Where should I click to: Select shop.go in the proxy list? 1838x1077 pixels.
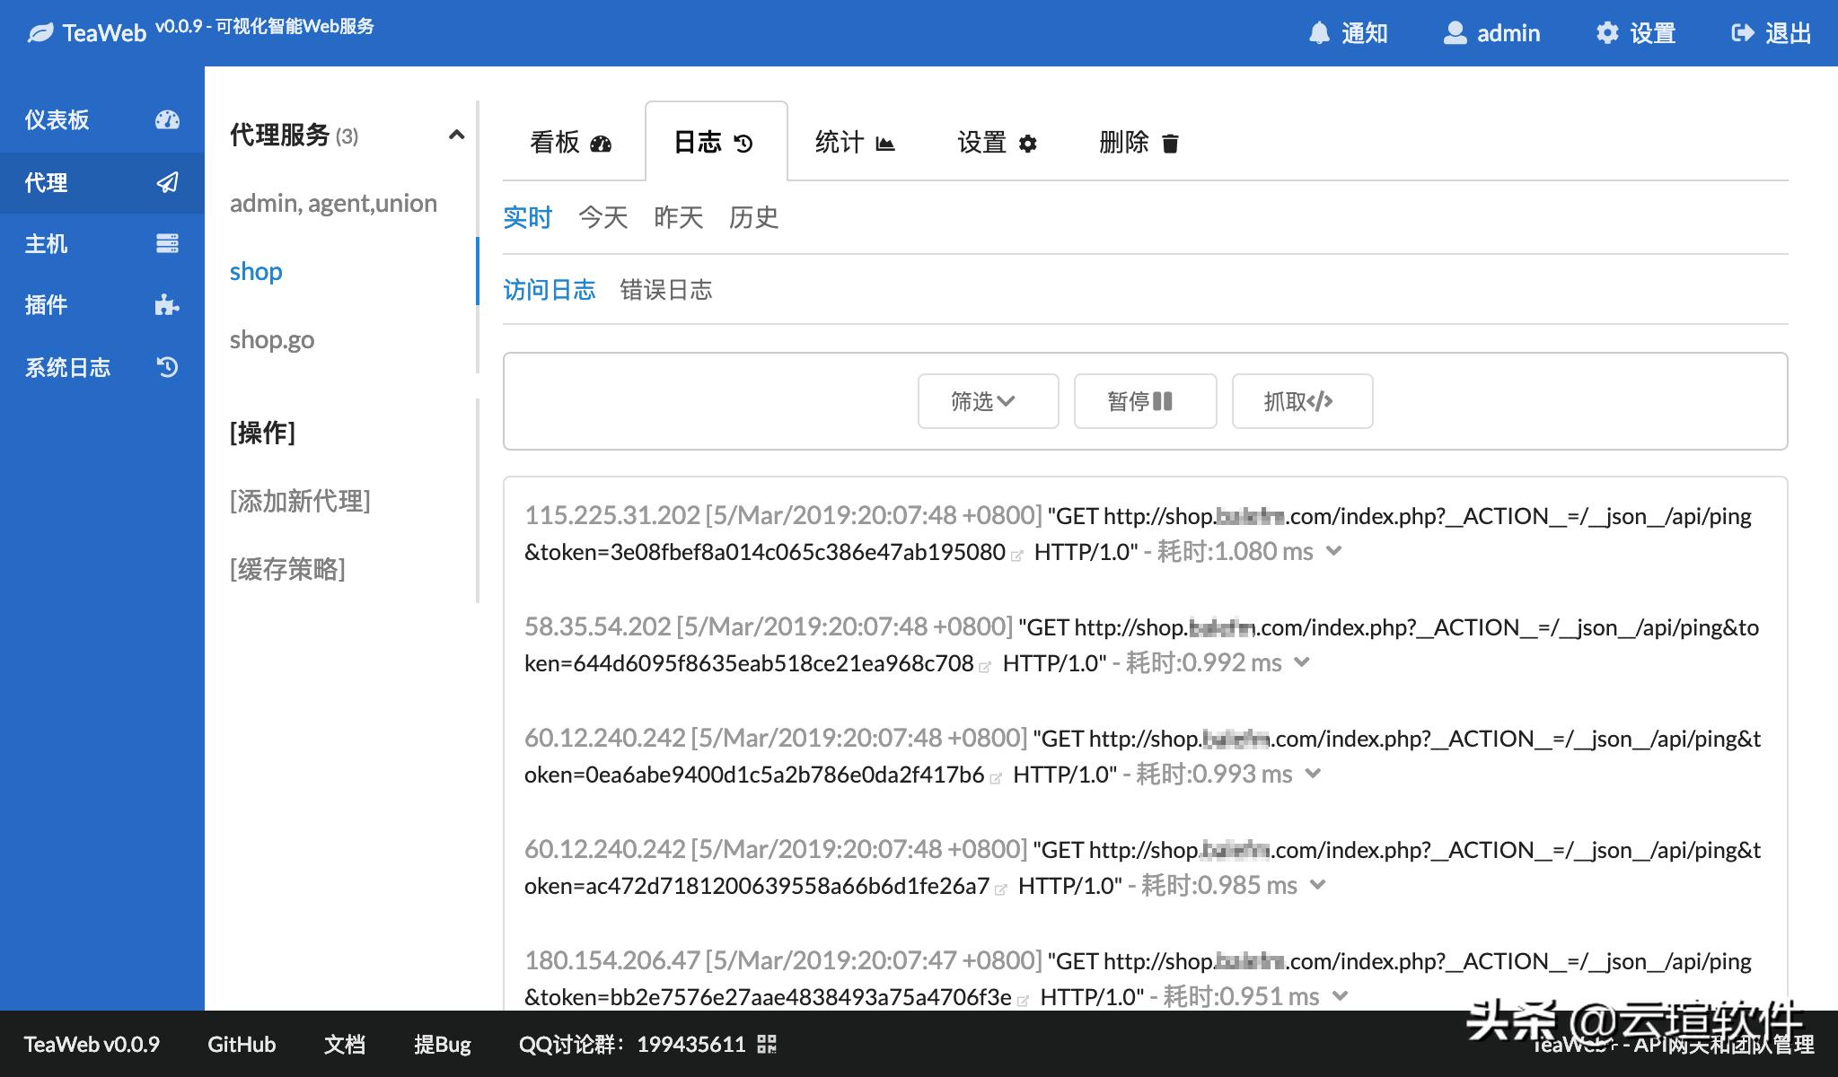point(271,339)
